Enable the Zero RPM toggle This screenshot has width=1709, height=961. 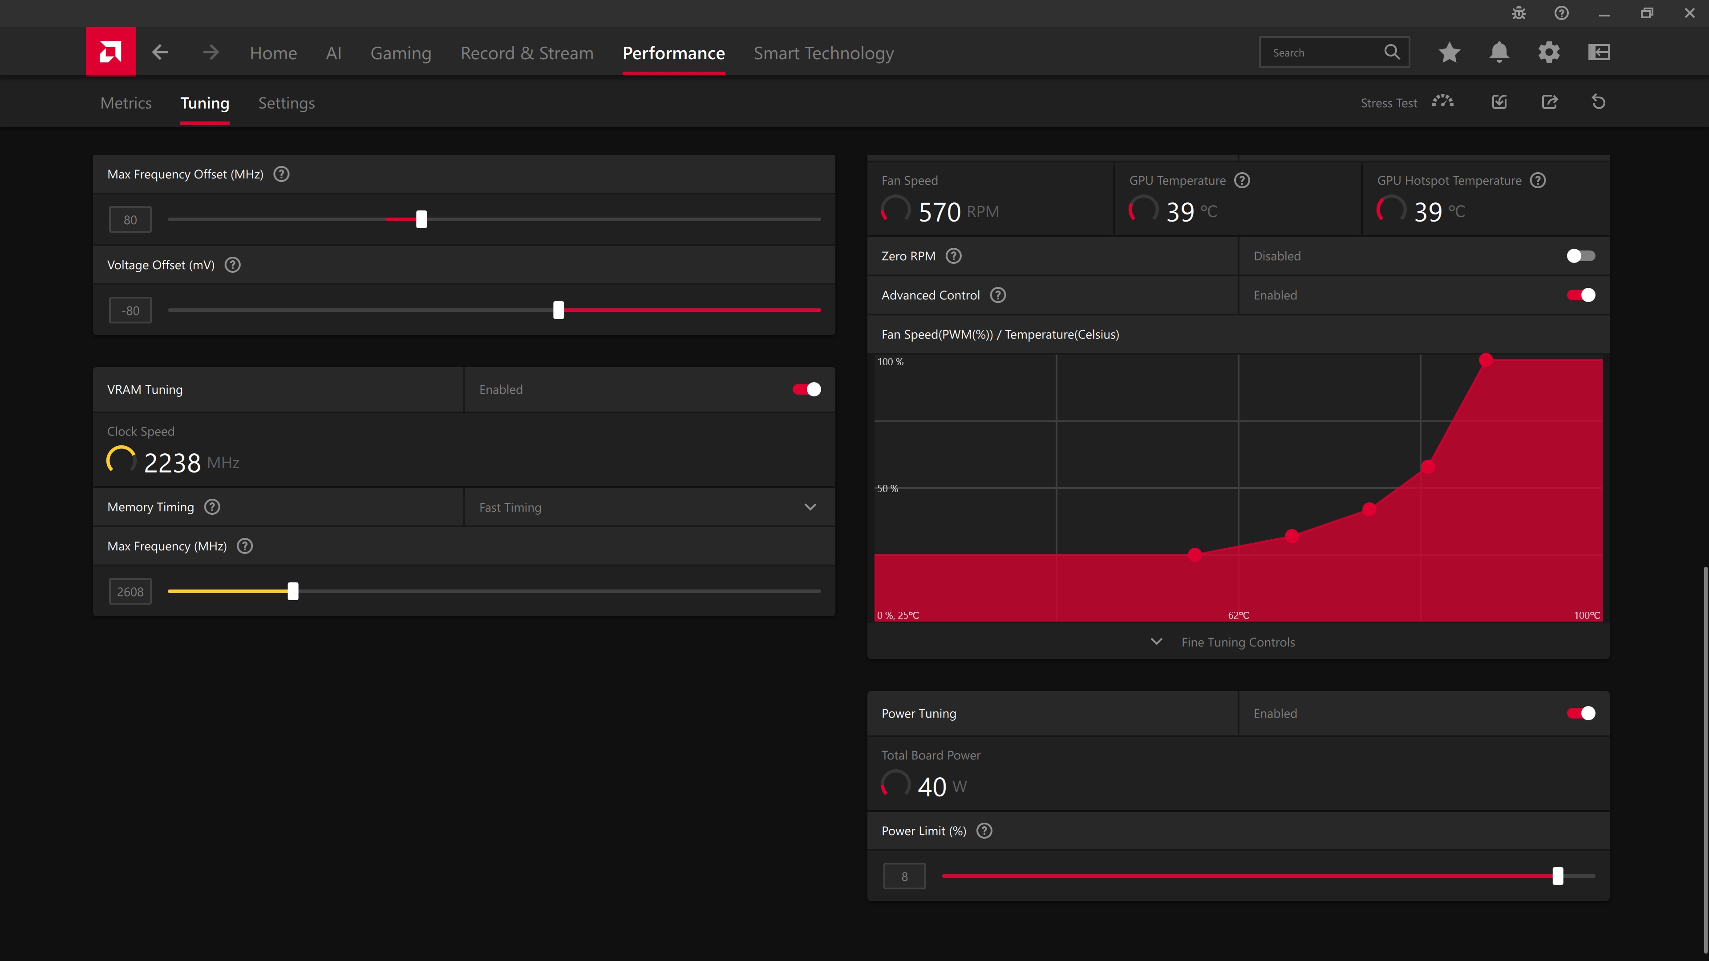[x=1580, y=256]
